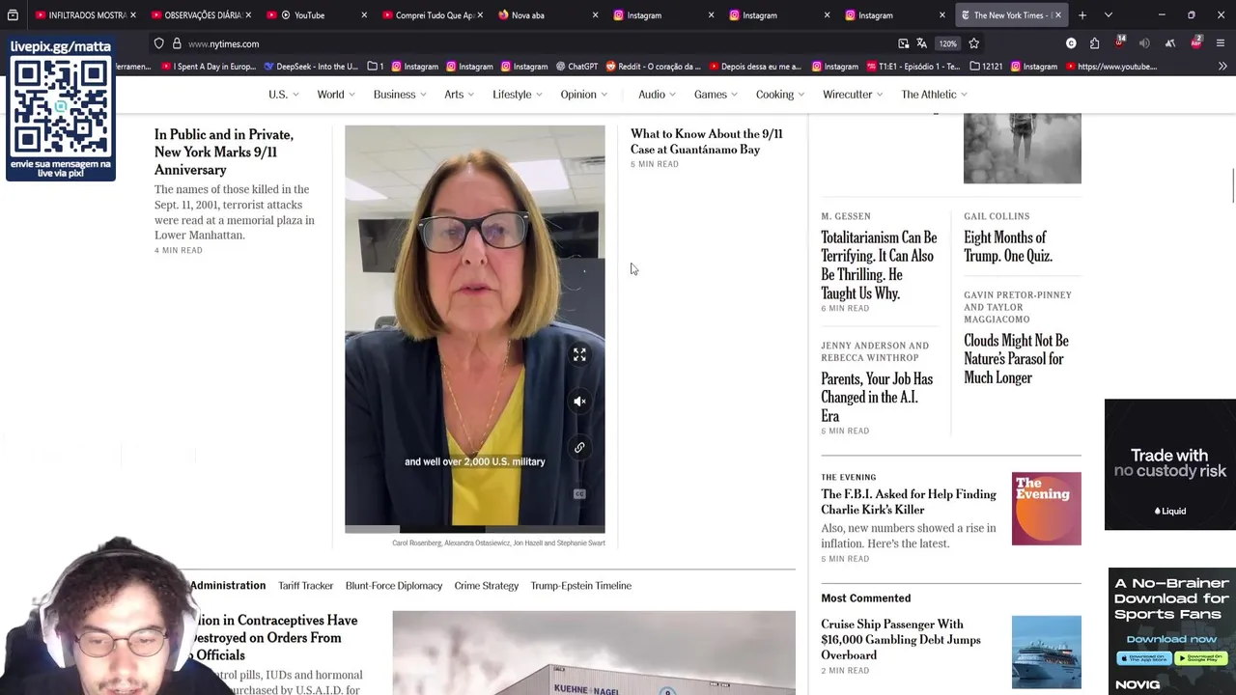This screenshot has width=1236, height=695.
Task: Open picture-in-picture icon in address bar
Action: coord(903,43)
